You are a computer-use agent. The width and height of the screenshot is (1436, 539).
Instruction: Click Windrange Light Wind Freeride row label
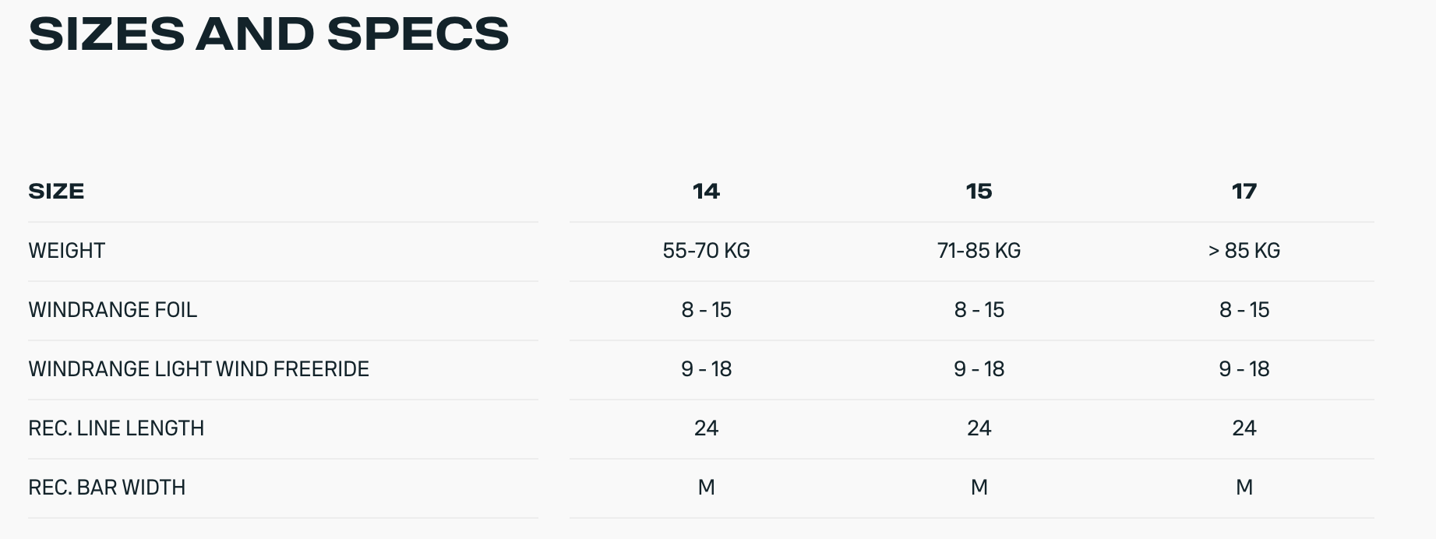click(199, 369)
